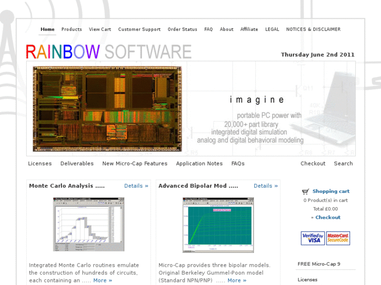Screen dimensions: 381x285
Task: Open Customer Support page
Action: tap(139, 29)
